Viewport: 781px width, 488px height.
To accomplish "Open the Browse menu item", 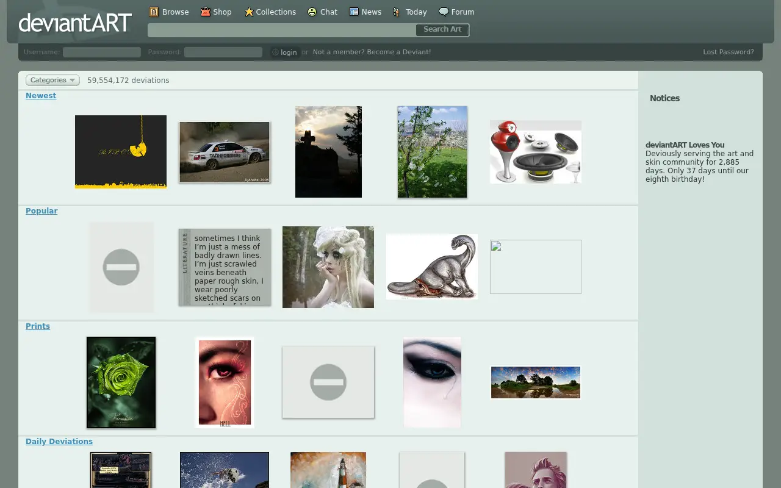I will [175, 12].
